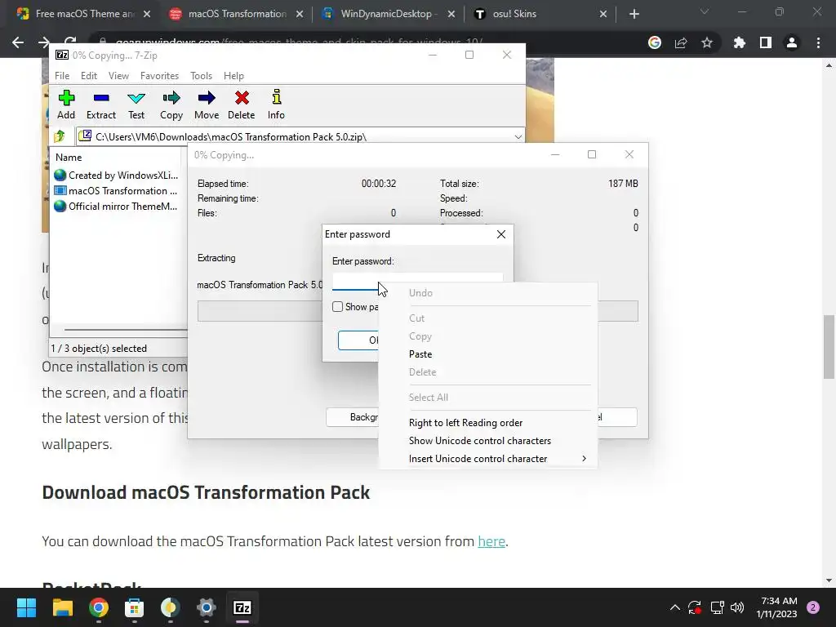Switch to the Free macOS Theme tab
The width and height of the screenshot is (836, 627).
82,15
